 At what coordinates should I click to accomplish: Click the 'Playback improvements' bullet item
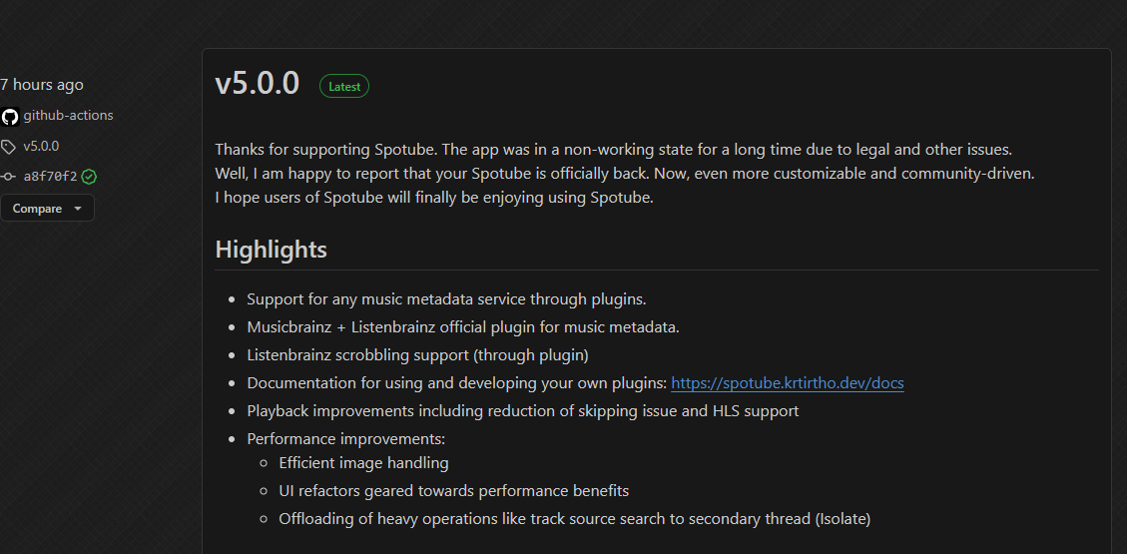[x=522, y=411]
